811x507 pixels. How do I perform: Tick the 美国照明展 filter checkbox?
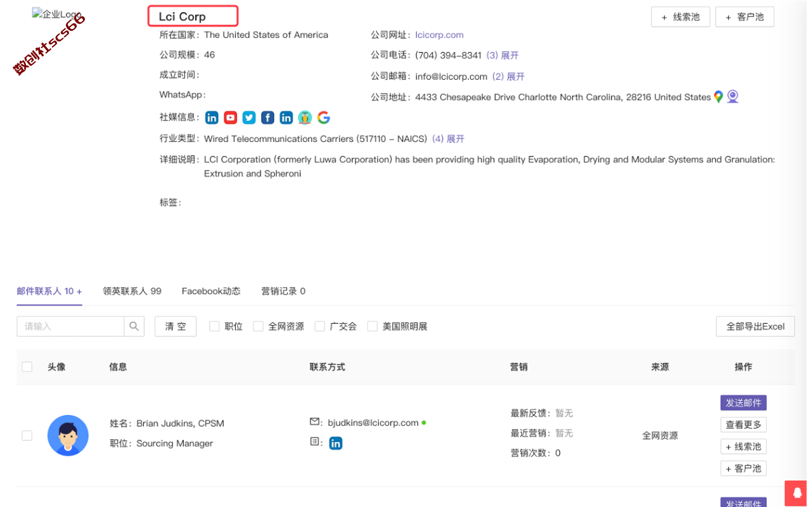pyautogui.click(x=373, y=326)
